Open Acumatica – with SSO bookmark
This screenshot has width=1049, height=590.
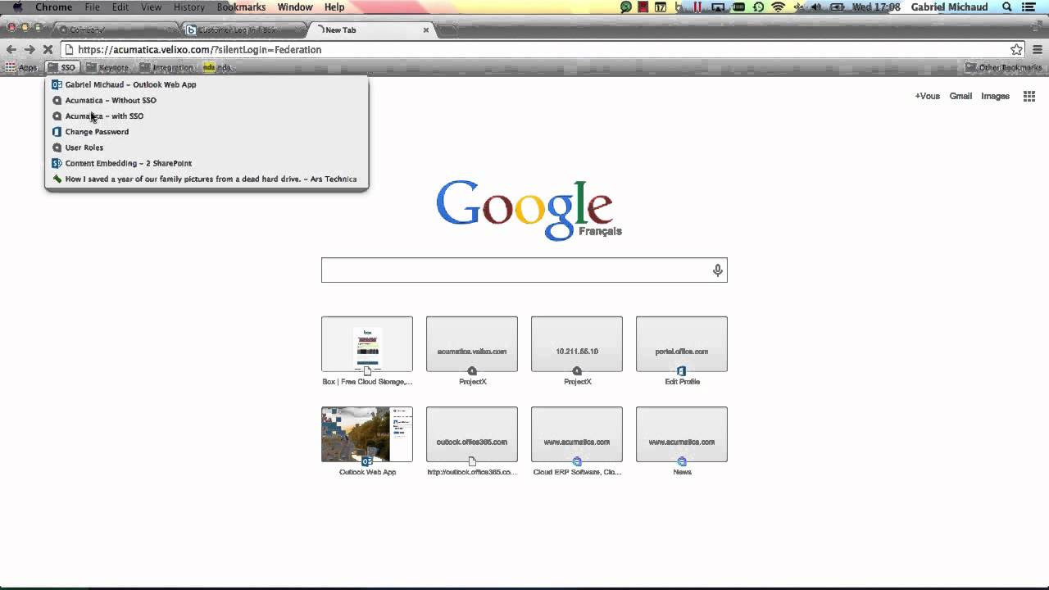click(x=207, y=116)
